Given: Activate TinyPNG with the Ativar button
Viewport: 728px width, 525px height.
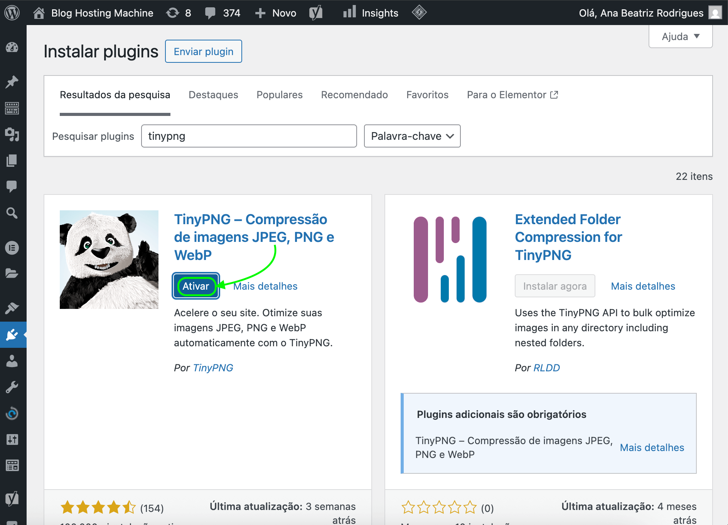Looking at the screenshot, I should click(x=196, y=286).
